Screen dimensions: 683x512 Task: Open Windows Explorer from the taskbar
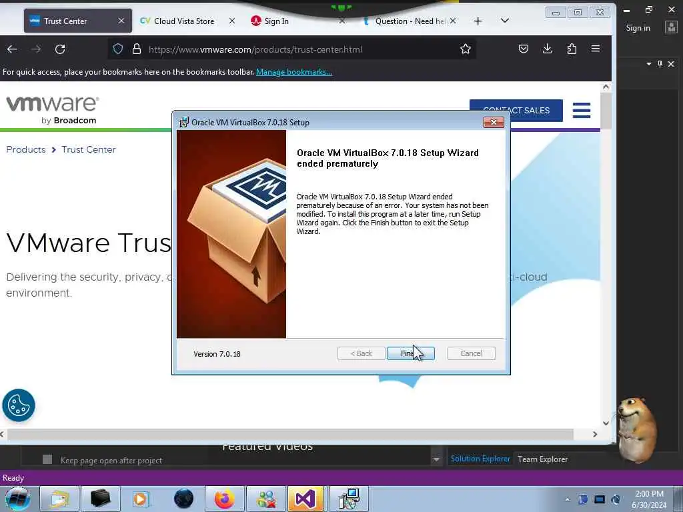[x=59, y=499]
